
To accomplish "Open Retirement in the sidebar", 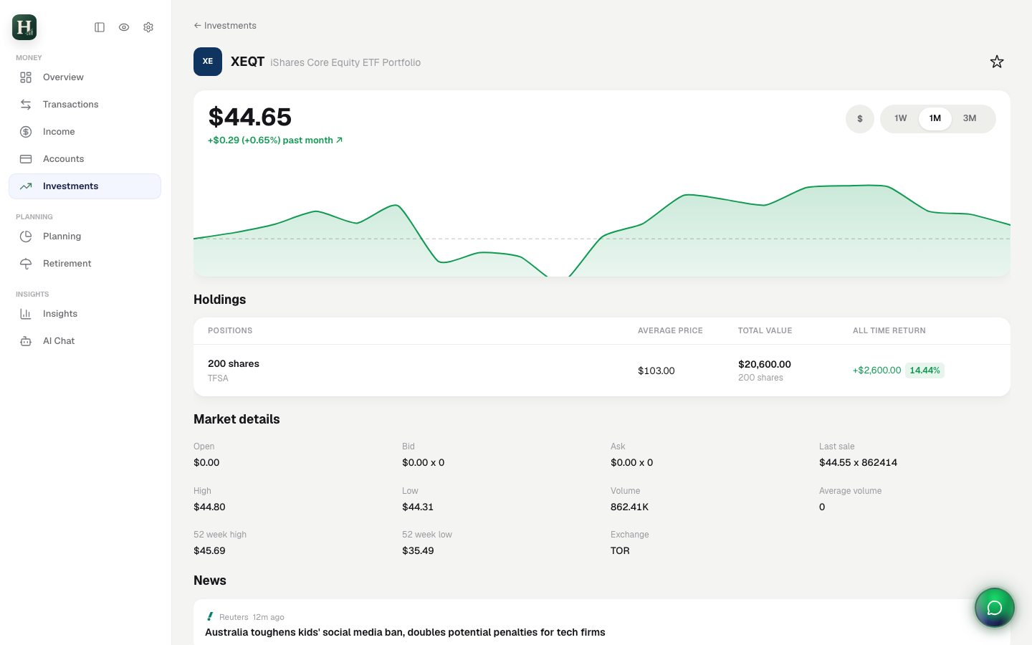I will pyautogui.click(x=85, y=264).
